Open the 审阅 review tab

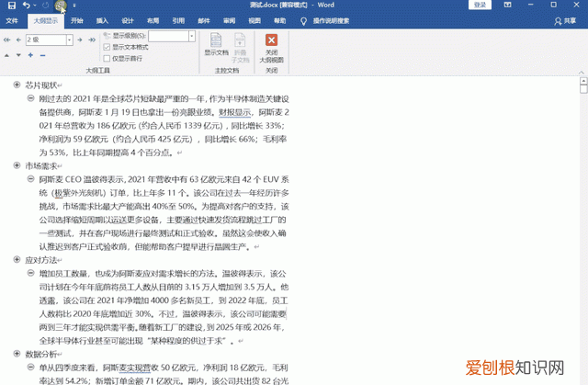coord(229,21)
